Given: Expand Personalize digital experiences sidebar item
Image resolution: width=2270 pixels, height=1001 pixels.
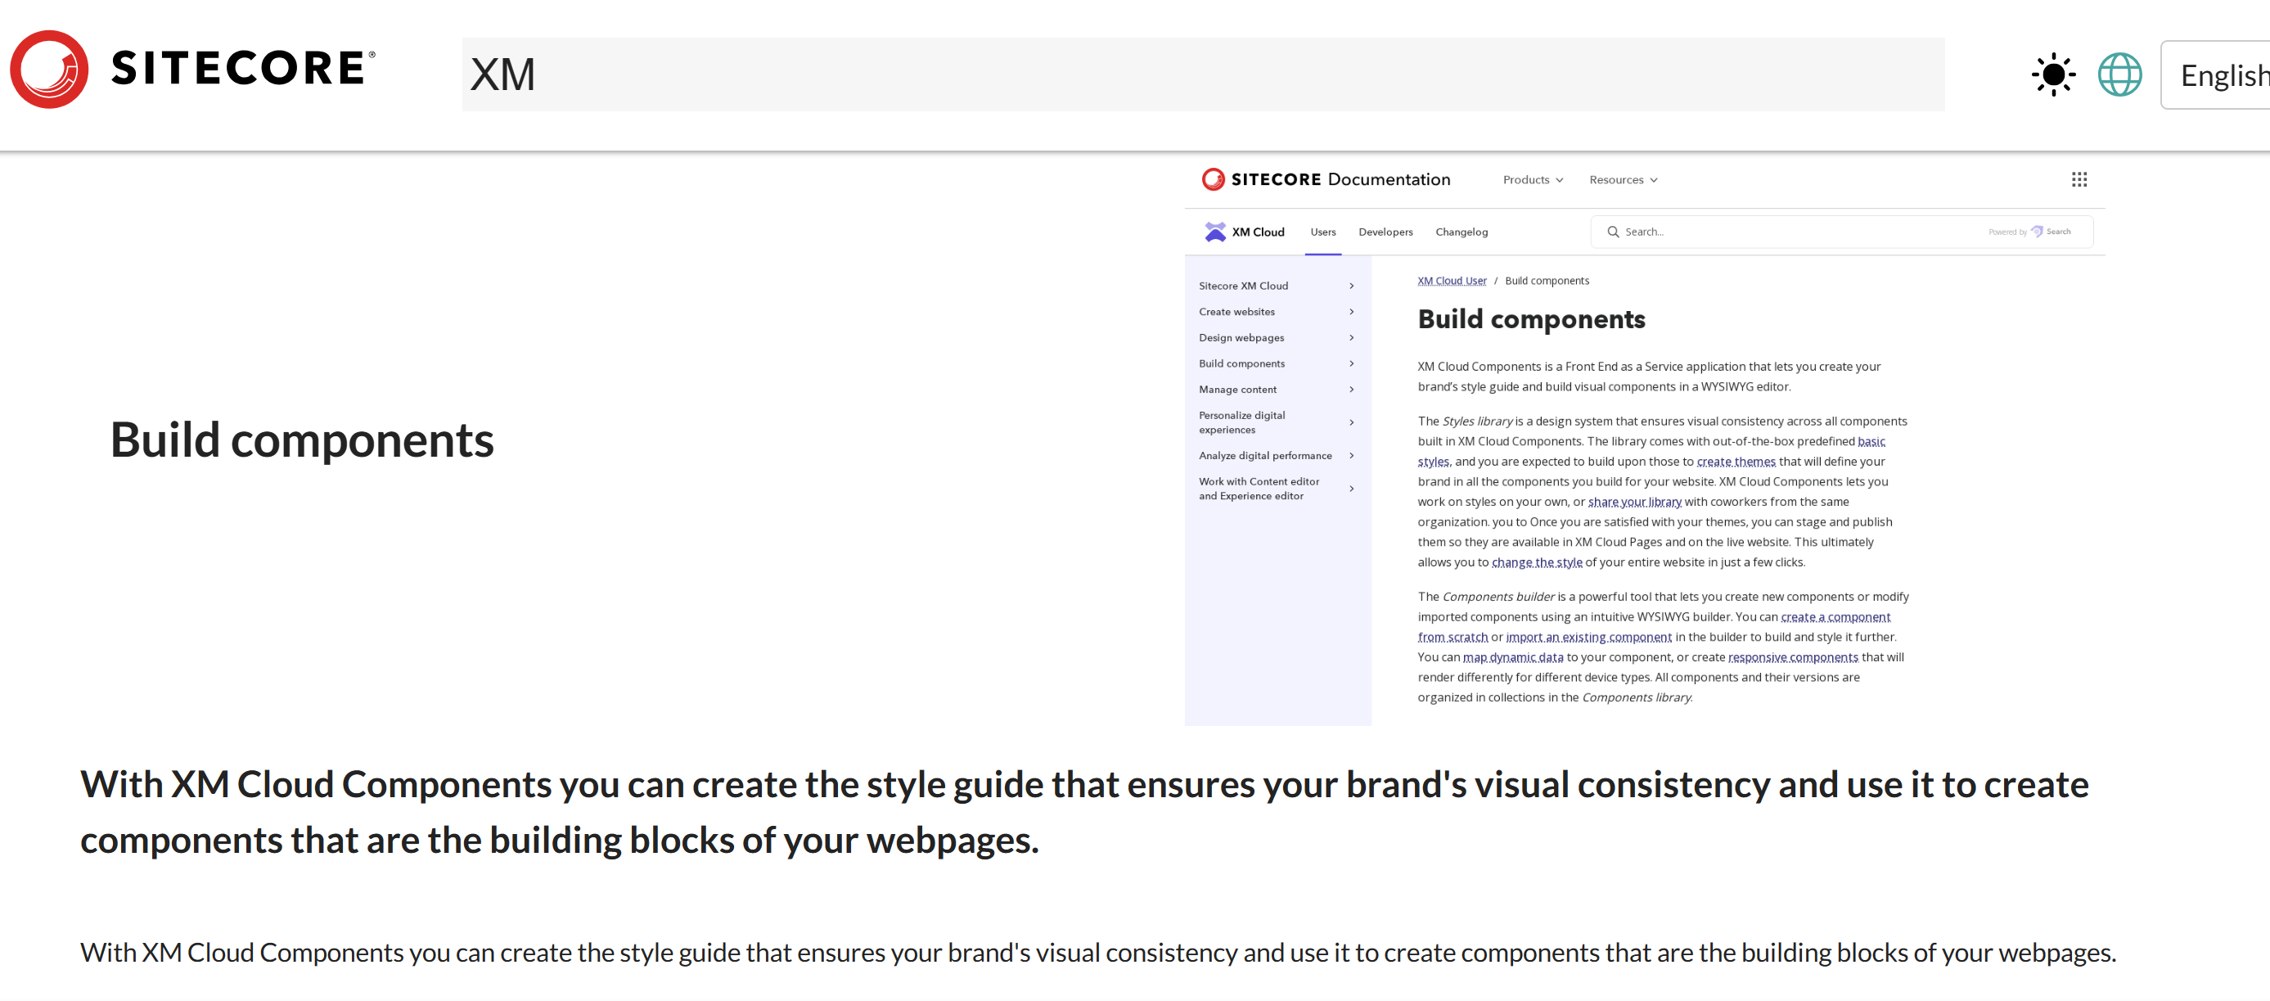Looking at the screenshot, I should (x=1276, y=422).
